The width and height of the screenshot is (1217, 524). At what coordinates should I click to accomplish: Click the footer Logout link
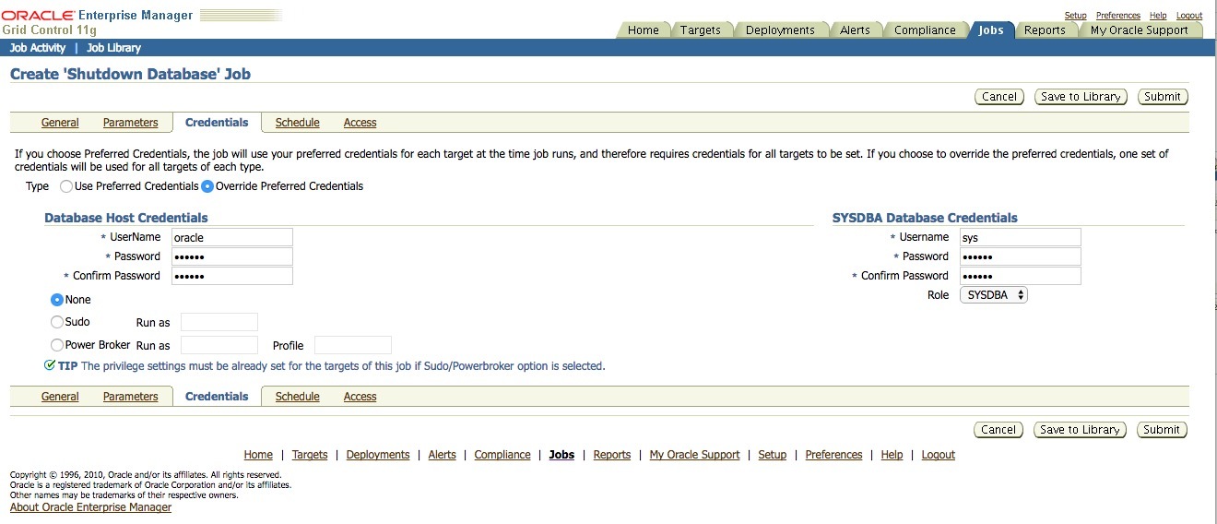939,455
